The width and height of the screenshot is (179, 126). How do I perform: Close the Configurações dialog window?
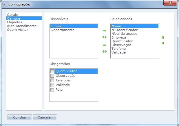point(170,3)
